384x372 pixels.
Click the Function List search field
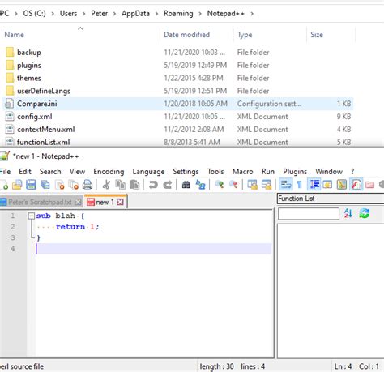(x=309, y=214)
